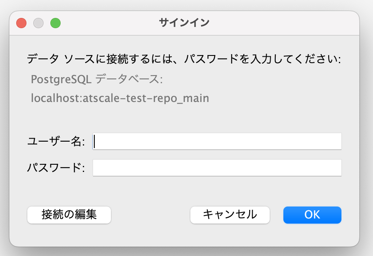
Task: Click the PostgreSQL データベース text line
Action: pyautogui.click(x=97, y=79)
